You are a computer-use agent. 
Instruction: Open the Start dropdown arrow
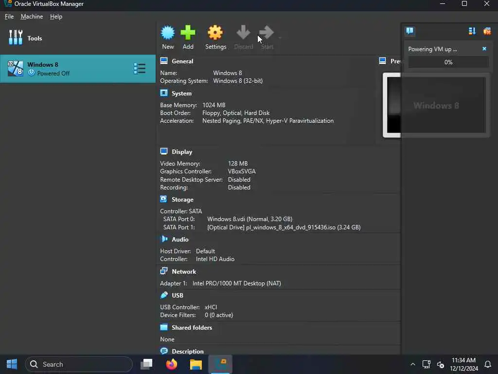tap(280, 38)
